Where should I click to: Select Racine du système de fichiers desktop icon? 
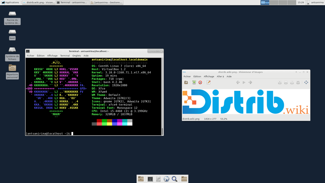(12, 18)
